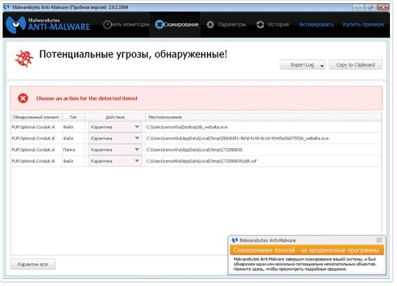Click the Malwarebytes icon in notification popup
The width and height of the screenshot is (397, 286).
pos(234,240)
